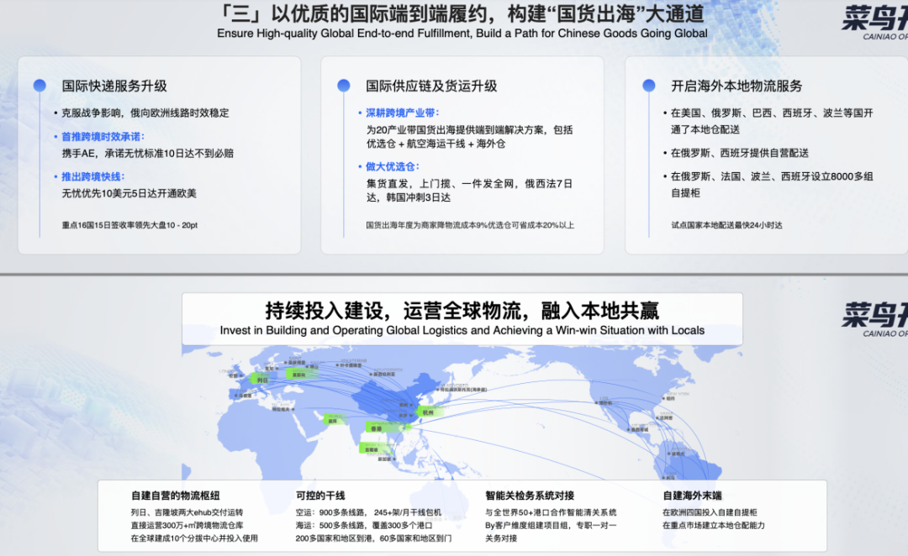Click the 可控的干线 heading

320,496
